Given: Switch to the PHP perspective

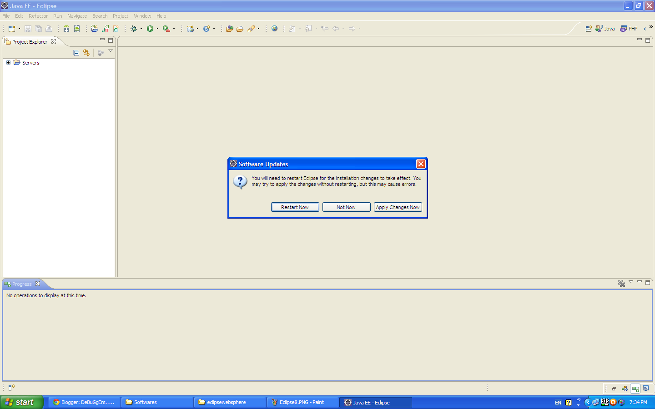Looking at the screenshot, I should click(629, 29).
